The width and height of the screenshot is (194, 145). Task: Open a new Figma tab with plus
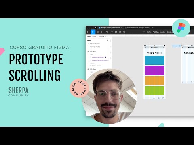tap(153, 28)
